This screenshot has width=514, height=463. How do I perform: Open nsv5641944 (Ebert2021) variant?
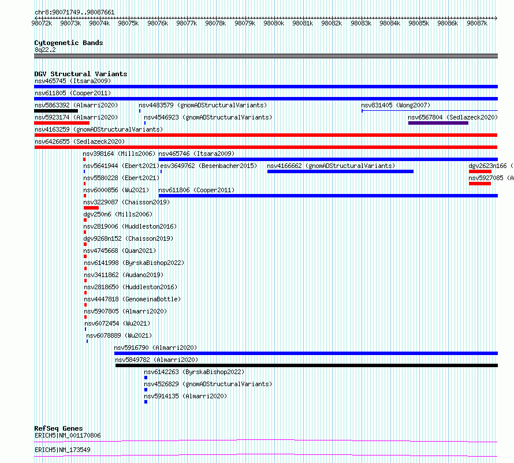pos(121,166)
